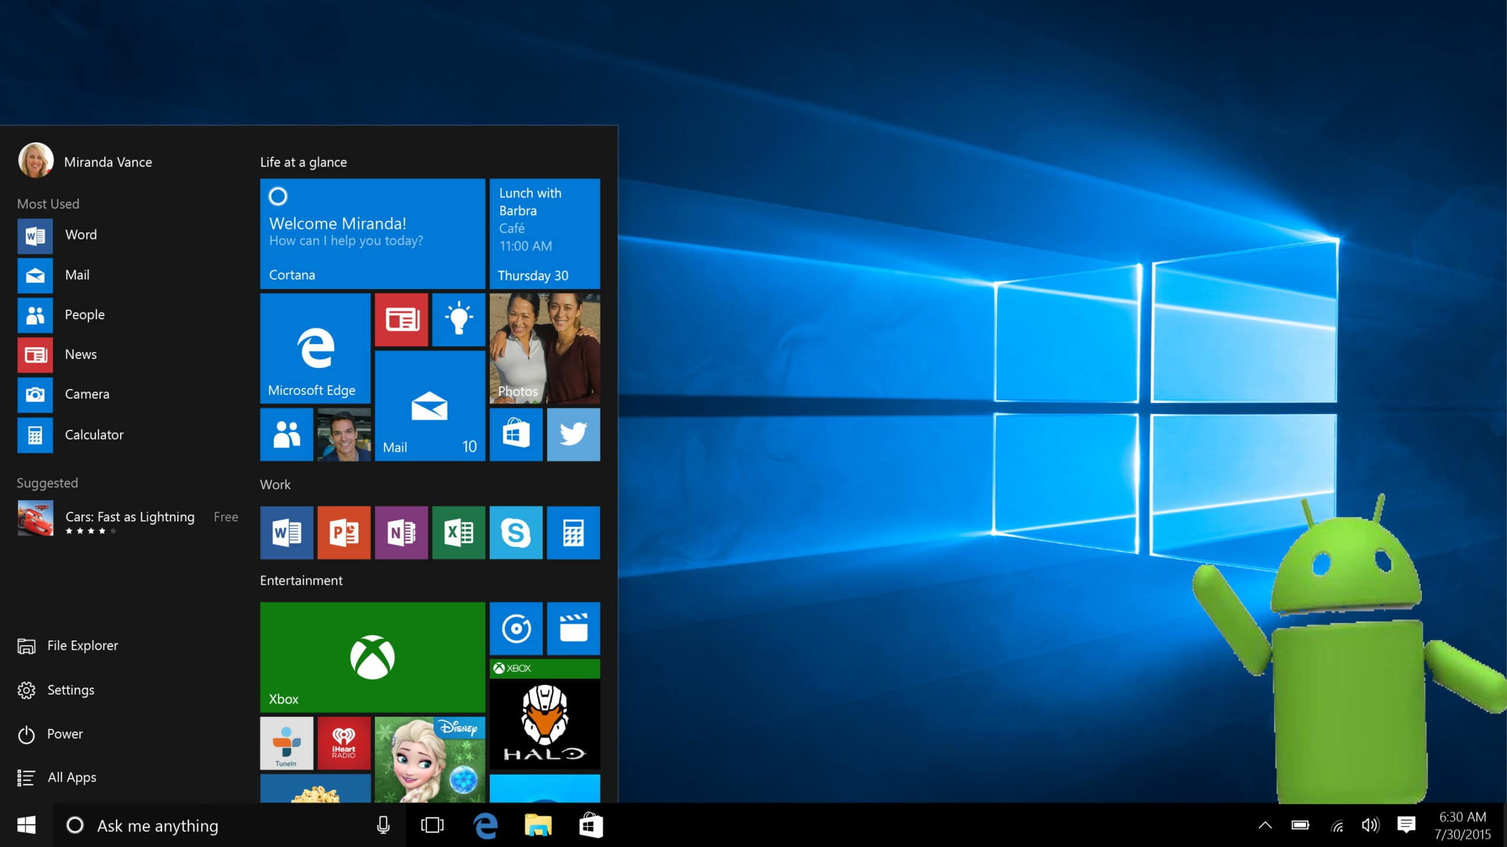This screenshot has width=1507, height=847.
Task: Open Word in the Most Used list
Action: pyautogui.click(x=127, y=235)
